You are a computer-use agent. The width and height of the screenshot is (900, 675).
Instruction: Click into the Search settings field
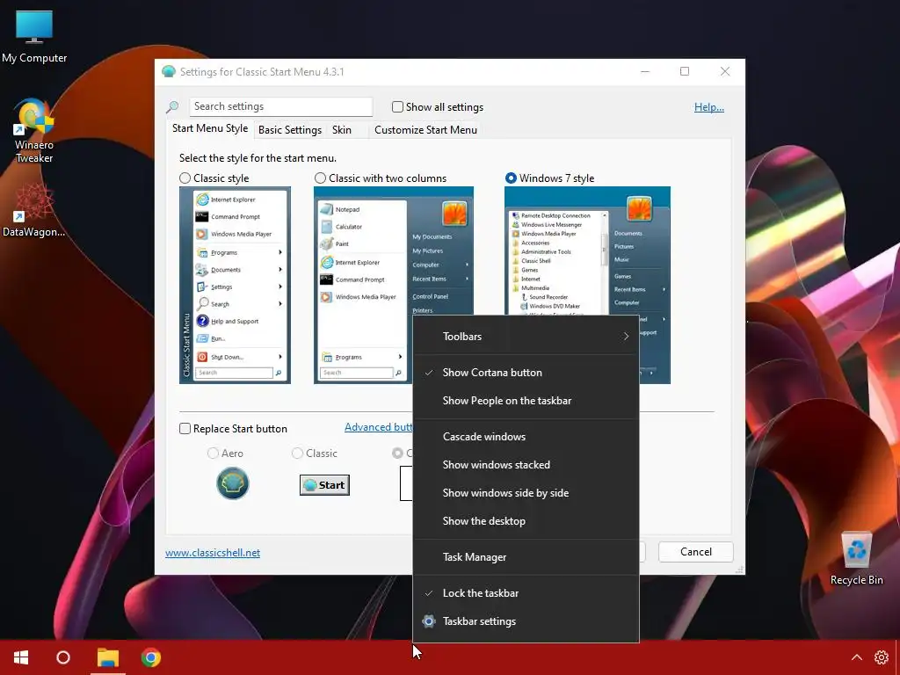click(x=280, y=106)
